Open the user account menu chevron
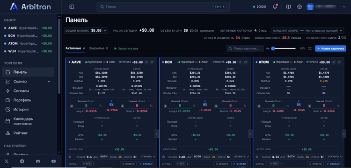 click(344, 7)
